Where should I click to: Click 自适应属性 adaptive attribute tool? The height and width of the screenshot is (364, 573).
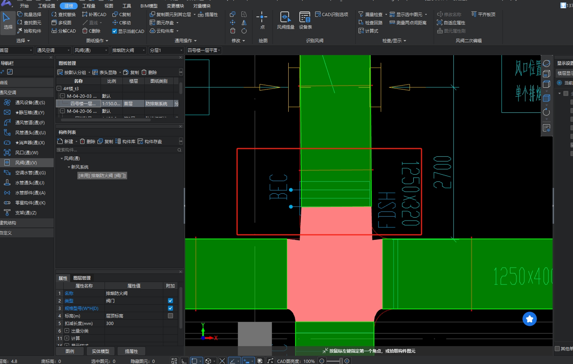coord(451,23)
